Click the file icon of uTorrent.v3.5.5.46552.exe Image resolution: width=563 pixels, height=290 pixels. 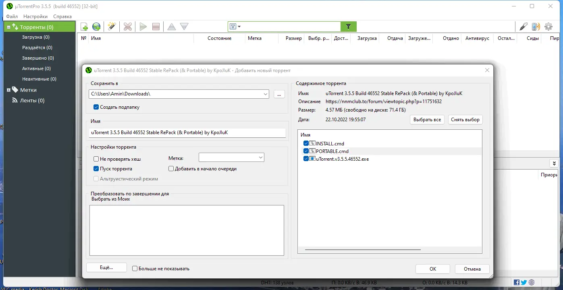[x=312, y=159]
